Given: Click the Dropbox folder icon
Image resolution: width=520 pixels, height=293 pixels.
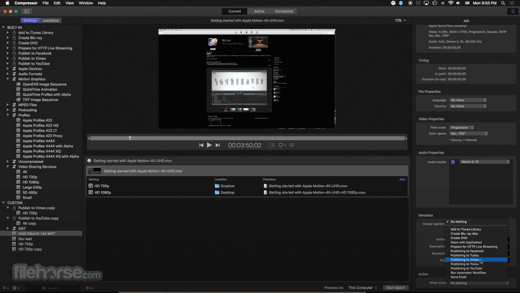Looking at the screenshot, I should [217, 186].
